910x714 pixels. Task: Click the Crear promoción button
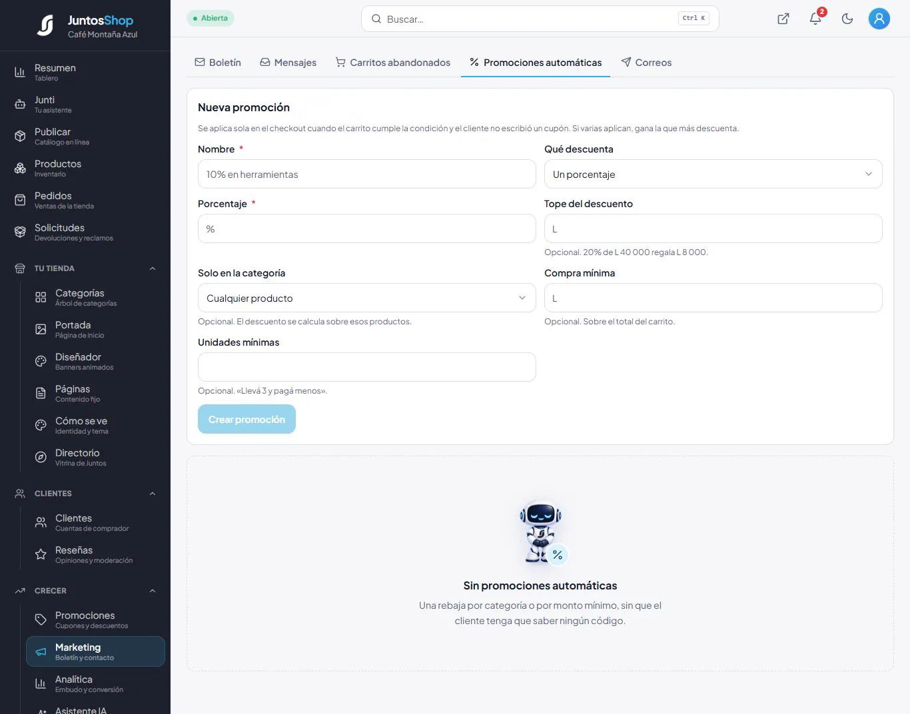pyautogui.click(x=246, y=419)
